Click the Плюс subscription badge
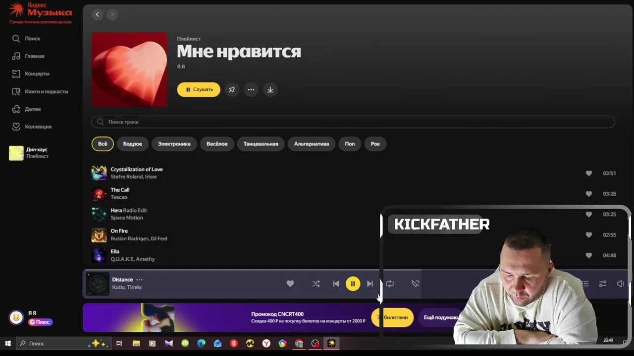Viewport: 634px width, 356px height. pyautogui.click(x=40, y=322)
